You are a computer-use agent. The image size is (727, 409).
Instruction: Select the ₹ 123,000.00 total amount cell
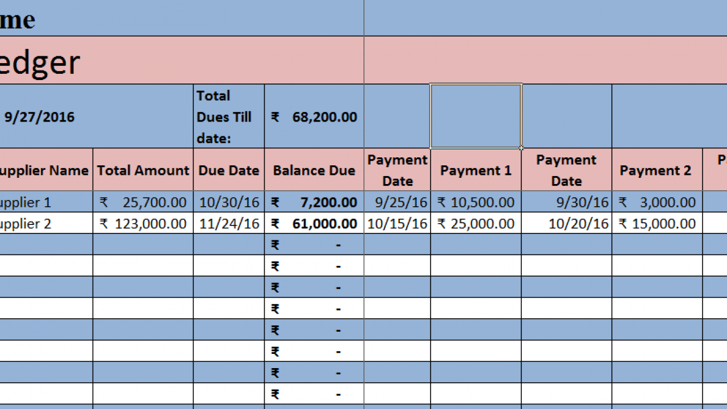(143, 223)
